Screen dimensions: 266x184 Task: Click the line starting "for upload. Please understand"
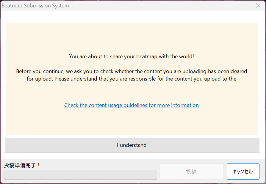tap(131, 79)
